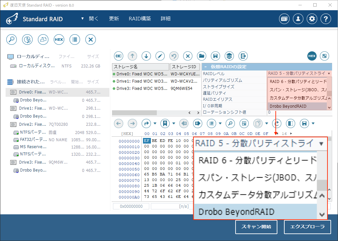Viewport: 338px width, 241px height.
Task: Save RAID configuration with the floppy icon
Action: click(x=215, y=56)
